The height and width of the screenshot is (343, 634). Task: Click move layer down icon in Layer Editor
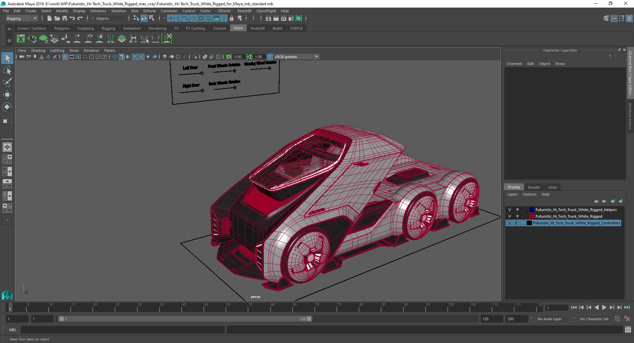604,201
